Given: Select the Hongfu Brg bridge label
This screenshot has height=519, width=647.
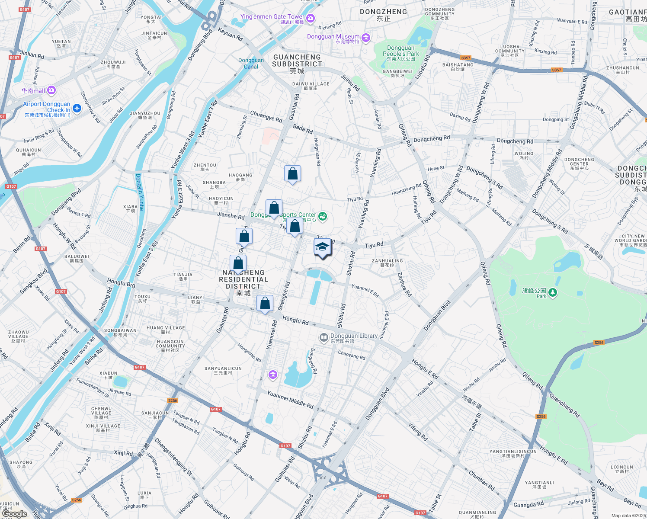Looking at the screenshot, I should (x=121, y=283).
